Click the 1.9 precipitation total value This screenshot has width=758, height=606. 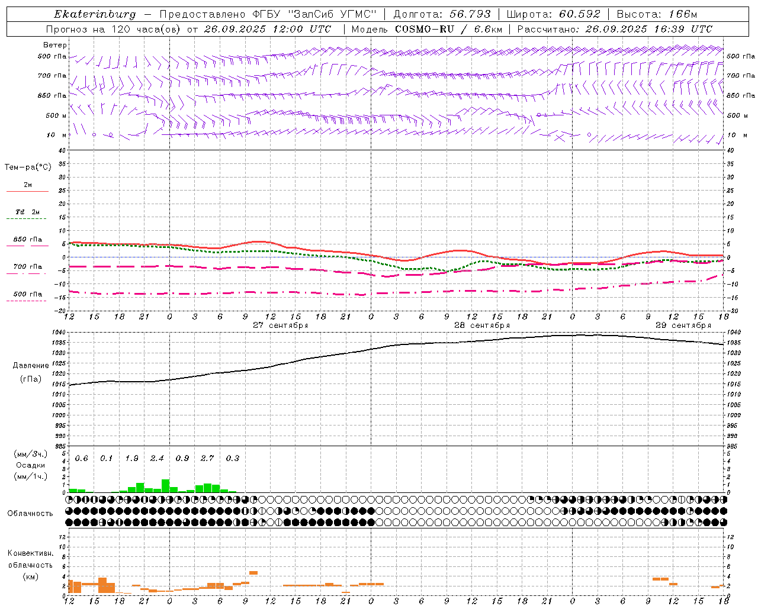click(x=131, y=458)
